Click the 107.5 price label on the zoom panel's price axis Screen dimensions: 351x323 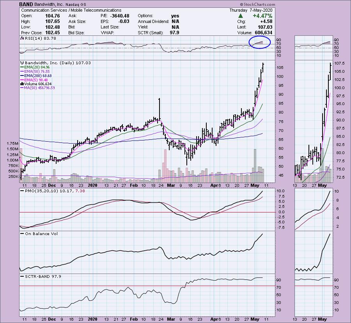[x=339, y=63]
